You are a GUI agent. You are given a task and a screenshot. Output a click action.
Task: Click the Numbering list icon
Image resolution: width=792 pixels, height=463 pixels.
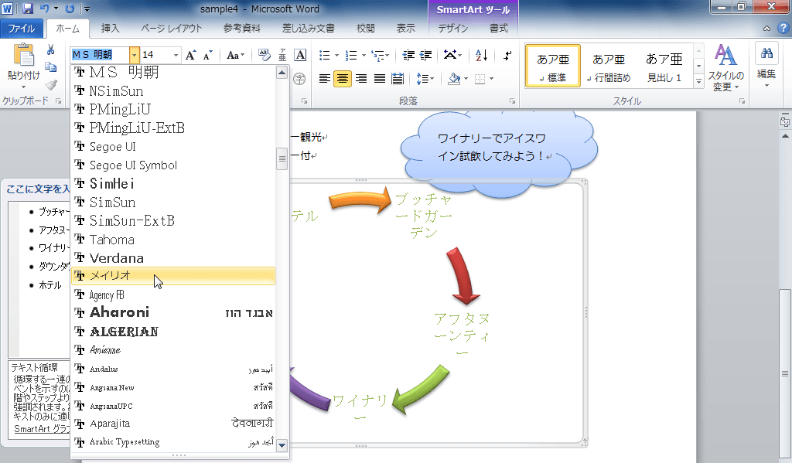pyautogui.click(x=351, y=55)
